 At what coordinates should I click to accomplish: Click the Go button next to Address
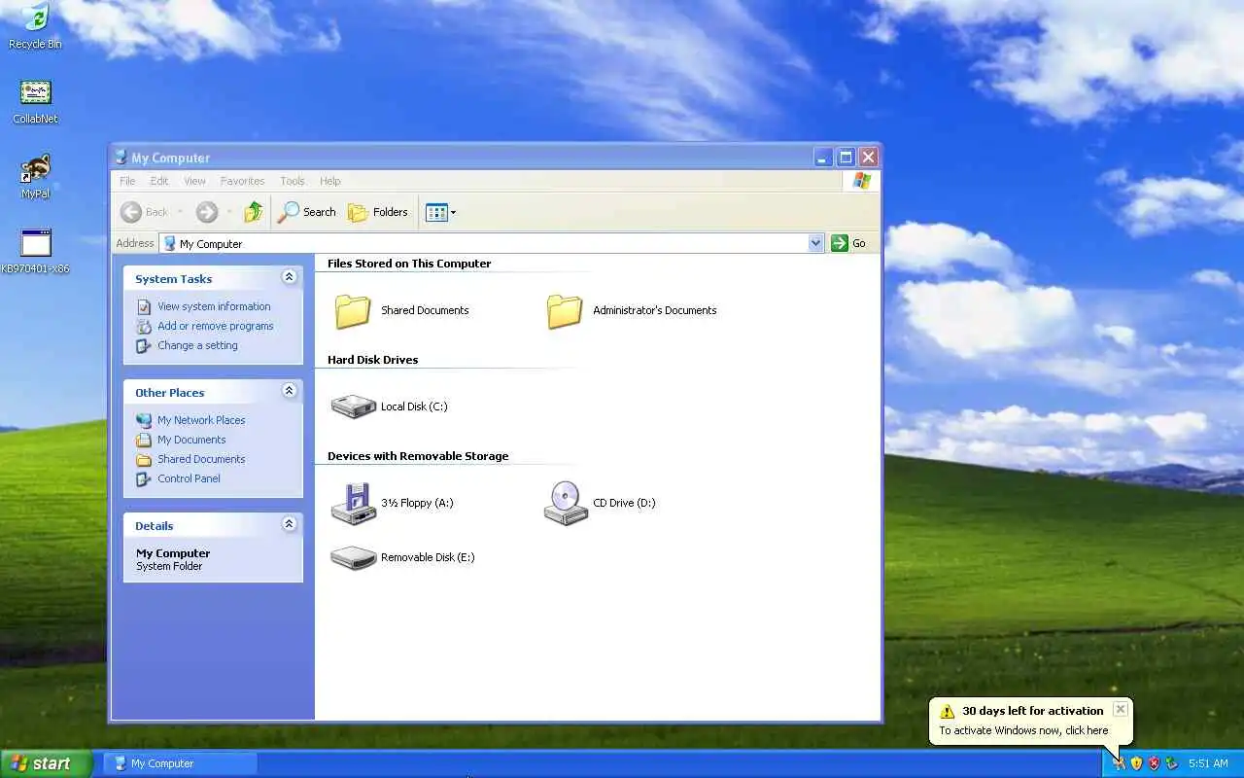[848, 243]
